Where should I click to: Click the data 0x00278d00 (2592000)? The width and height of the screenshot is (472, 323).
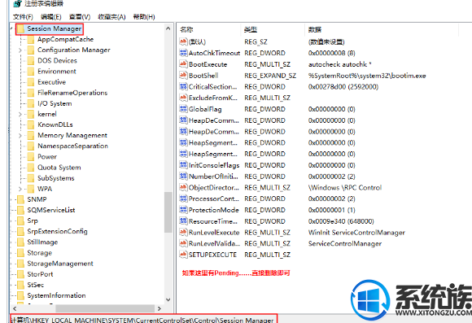click(x=343, y=87)
